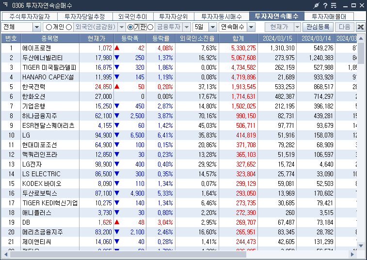Sort by the 종목명 column header
This screenshot has width=367, height=260.
pos(50,38)
